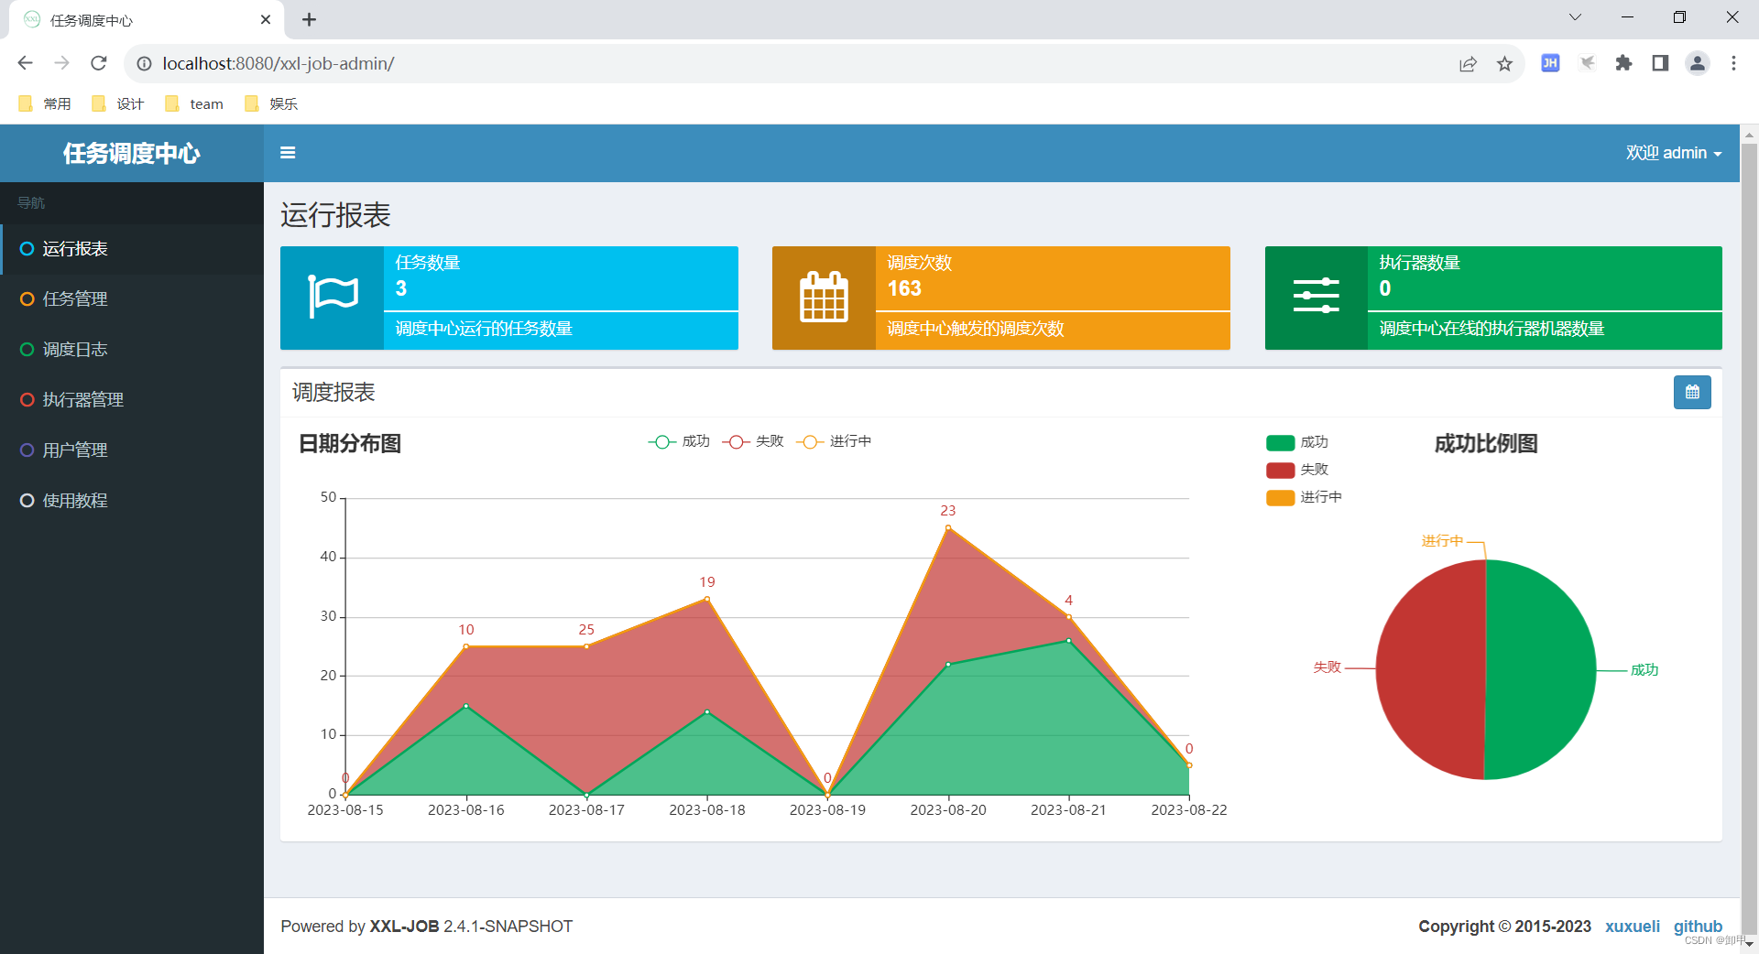
Task: Toggle the sidebar hamburger menu
Action: pyautogui.click(x=288, y=153)
